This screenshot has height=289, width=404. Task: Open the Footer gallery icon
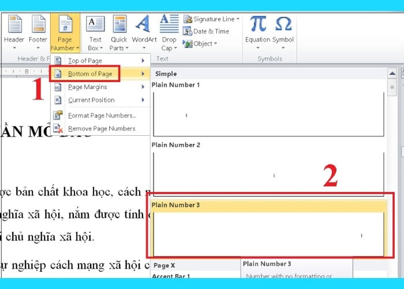pyautogui.click(x=39, y=24)
